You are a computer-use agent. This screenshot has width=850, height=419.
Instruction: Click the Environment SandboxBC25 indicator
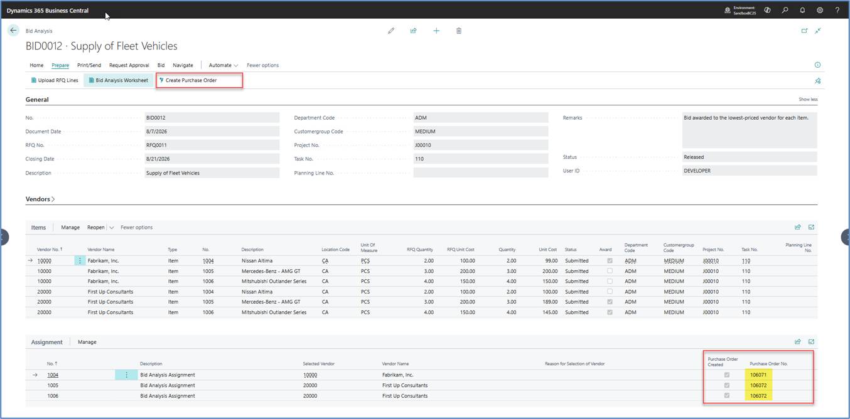[740, 10]
